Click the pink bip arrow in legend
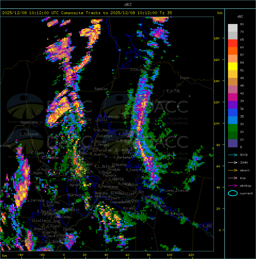Screen dimensions: 256x259 pyautogui.click(x=233, y=178)
